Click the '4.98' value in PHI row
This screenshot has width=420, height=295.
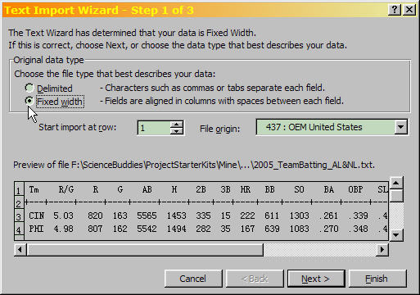(63, 229)
